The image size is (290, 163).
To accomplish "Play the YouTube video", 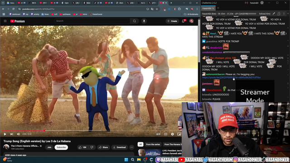I will tap(5, 134).
